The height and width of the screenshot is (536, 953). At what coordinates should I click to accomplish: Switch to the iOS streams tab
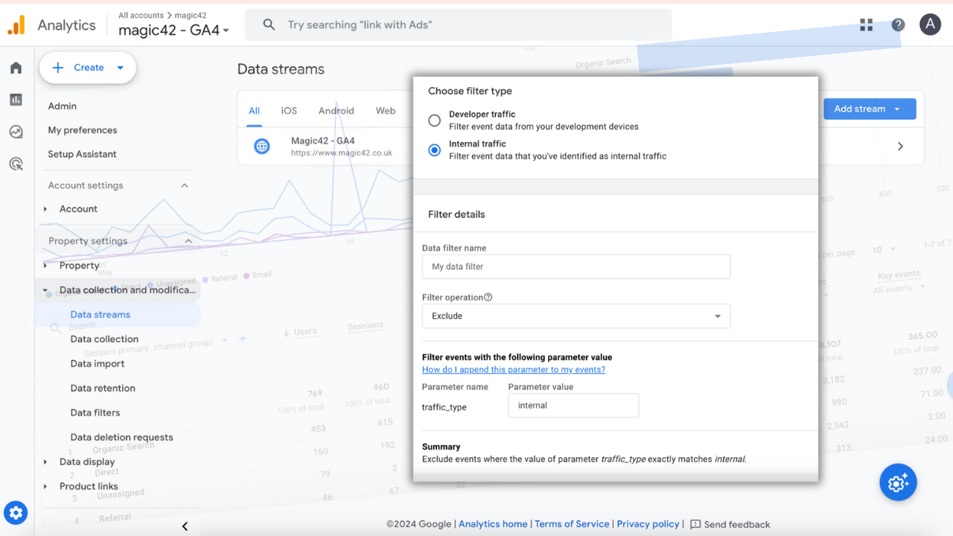click(289, 110)
